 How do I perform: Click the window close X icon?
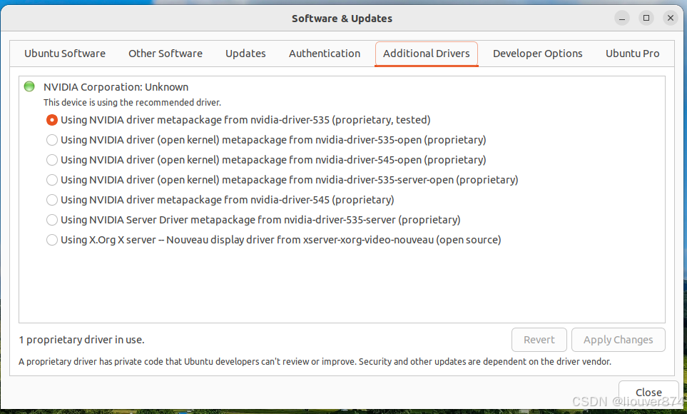[x=671, y=18]
